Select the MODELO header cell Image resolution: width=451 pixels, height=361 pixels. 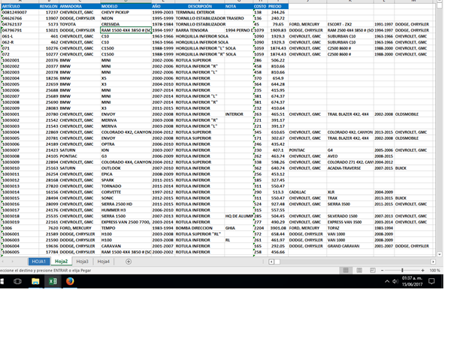(126, 6)
